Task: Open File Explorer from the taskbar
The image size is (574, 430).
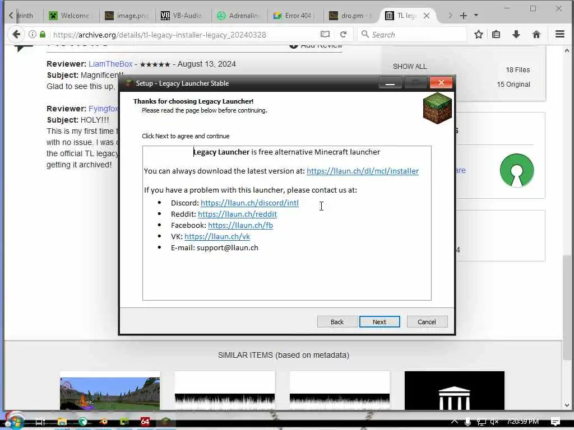Action: click(62, 422)
